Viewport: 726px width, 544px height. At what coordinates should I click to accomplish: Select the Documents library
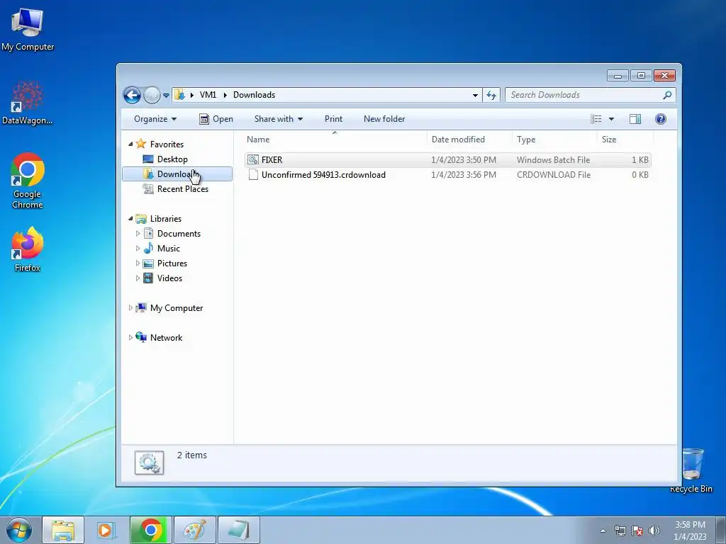click(179, 234)
